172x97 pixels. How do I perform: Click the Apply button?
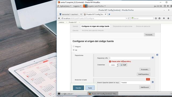pos(90,88)
